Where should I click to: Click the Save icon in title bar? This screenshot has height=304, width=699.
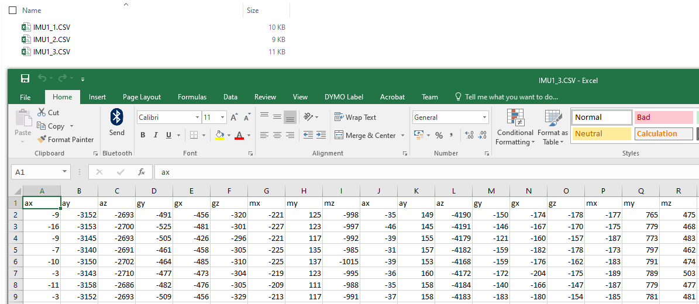point(25,79)
